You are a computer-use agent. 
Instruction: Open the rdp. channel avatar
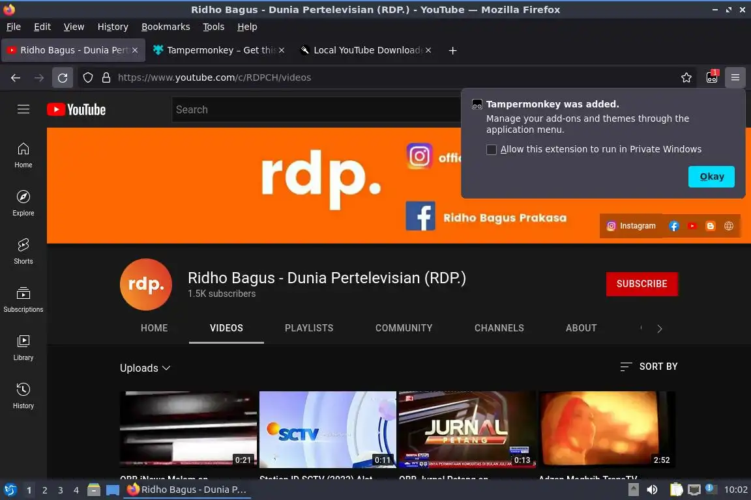click(x=146, y=285)
